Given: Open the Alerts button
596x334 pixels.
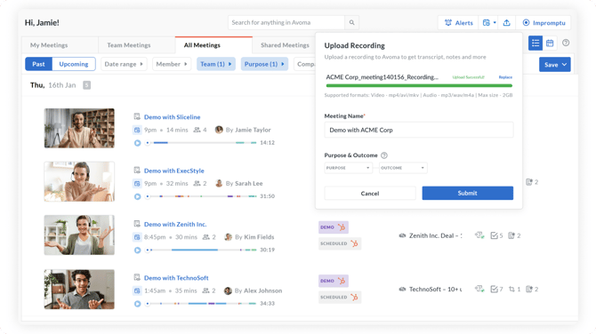Looking at the screenshot, I should 458,23.
